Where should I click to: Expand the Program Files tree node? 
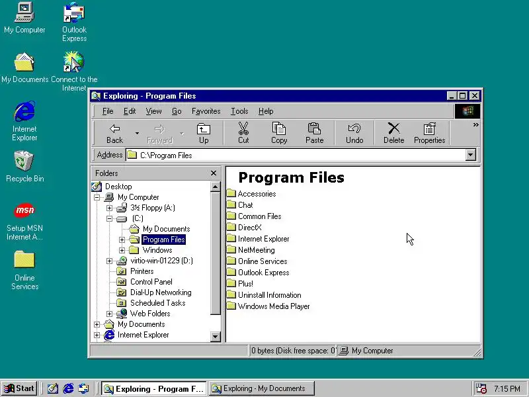click(x=122, y=240)
